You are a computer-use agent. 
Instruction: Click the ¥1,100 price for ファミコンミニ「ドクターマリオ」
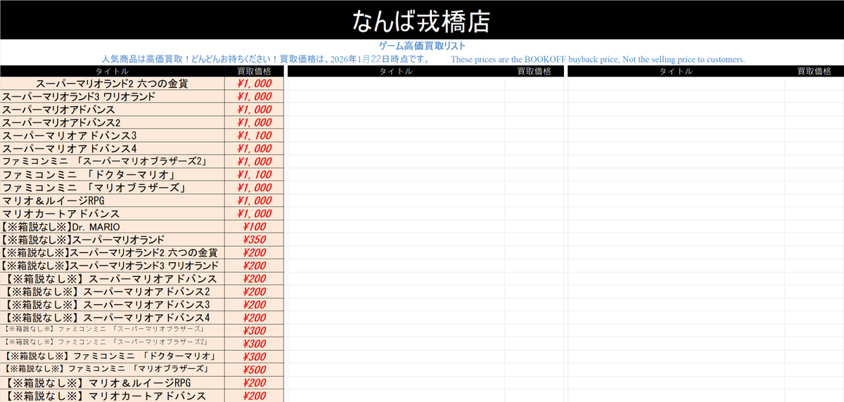click(254, 174)
